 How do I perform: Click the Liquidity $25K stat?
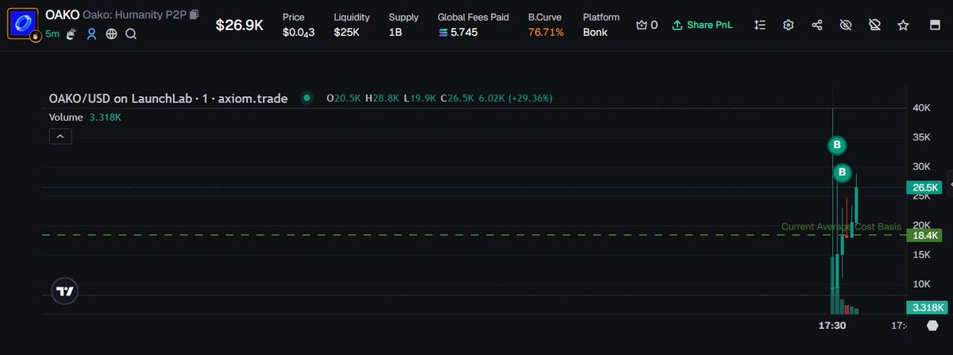(x=351, y=25)
